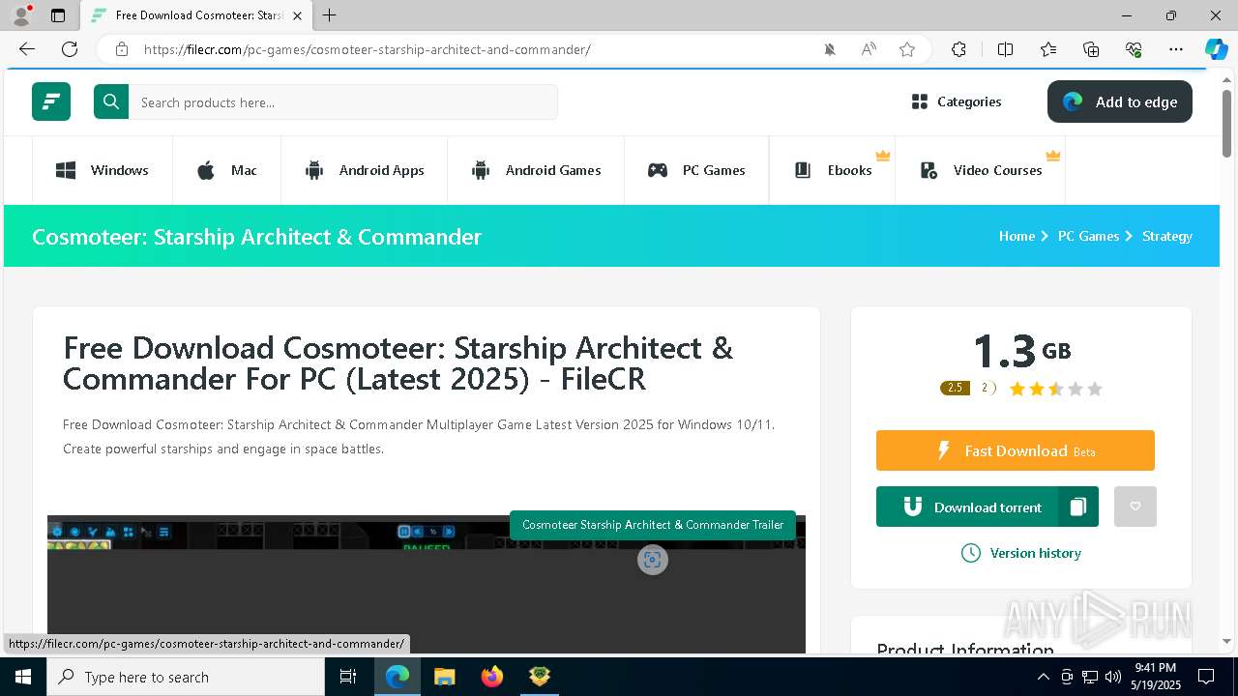Show hidden system tray icons
Image resolution: width=1238 pixels, height=696 pixels.
coord(1043,677)
